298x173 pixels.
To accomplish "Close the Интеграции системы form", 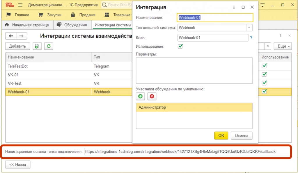I will click(x=290, y=36).
